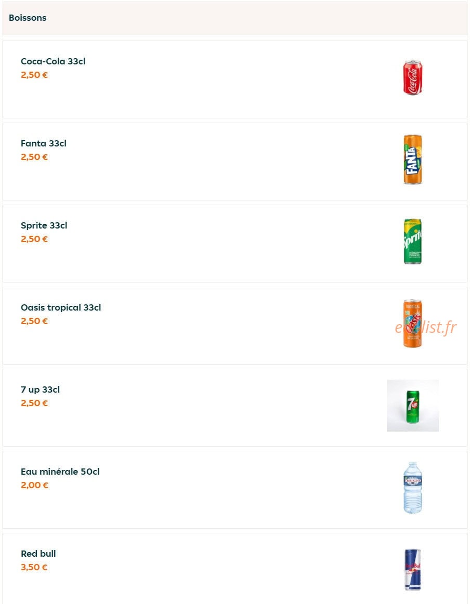The image size is (470, 604).
Task: Choose the Oasis tropical 33cl title
Action: (61, 307)
